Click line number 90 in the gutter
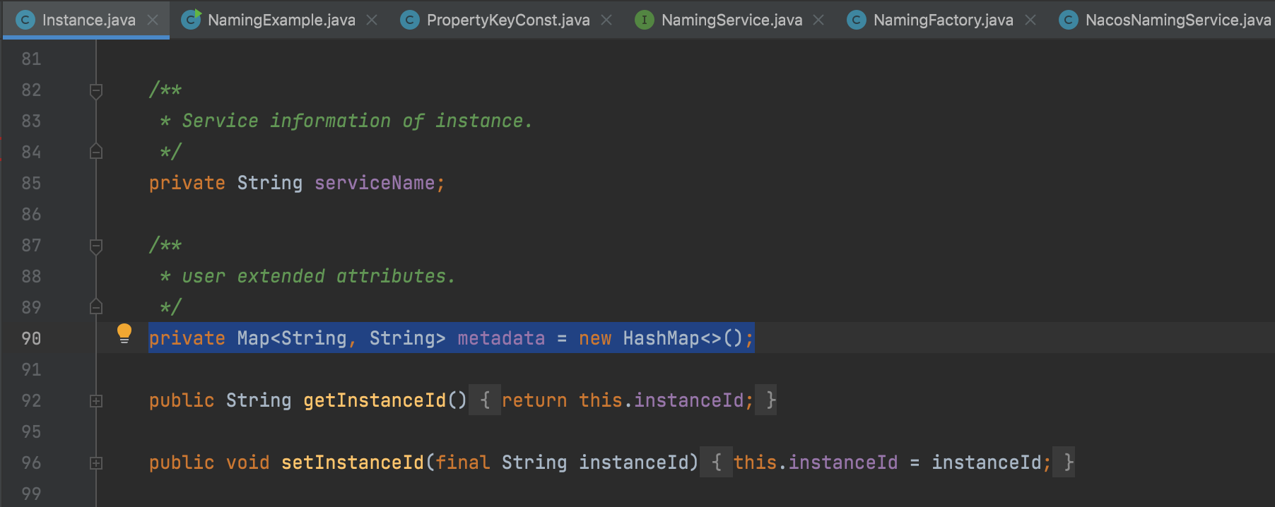This screenshot has height=507, width=1275. [31, 338]
